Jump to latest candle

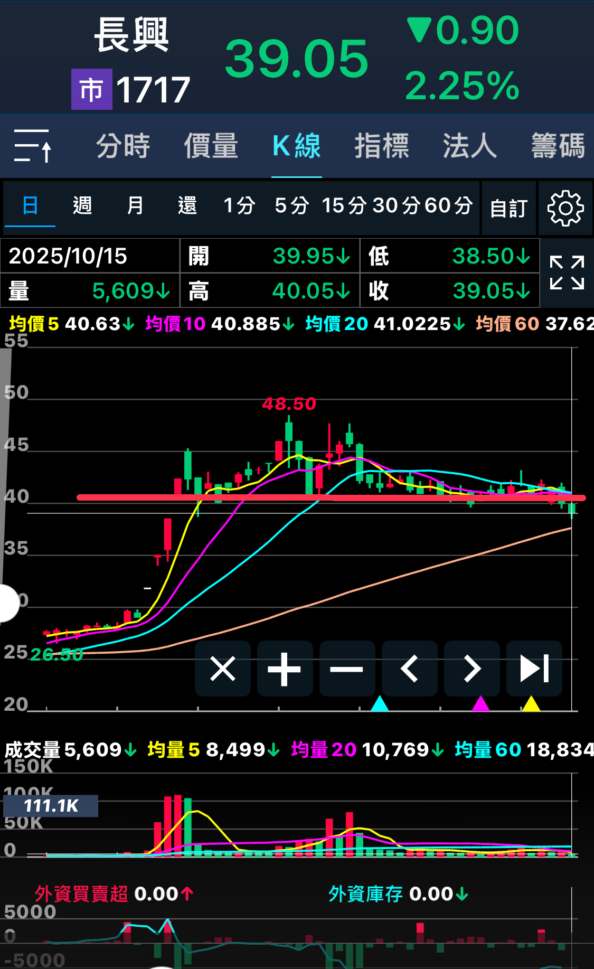(x=534, y=669)
